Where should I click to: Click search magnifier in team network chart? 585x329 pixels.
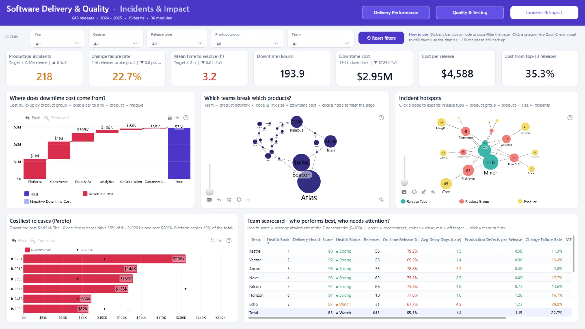click(x=381, y=200)
